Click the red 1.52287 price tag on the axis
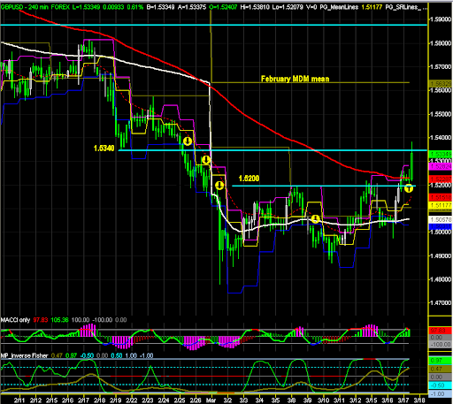Image resolution: width=453 pixels, height=404 pixels. [x=441, y=179]
